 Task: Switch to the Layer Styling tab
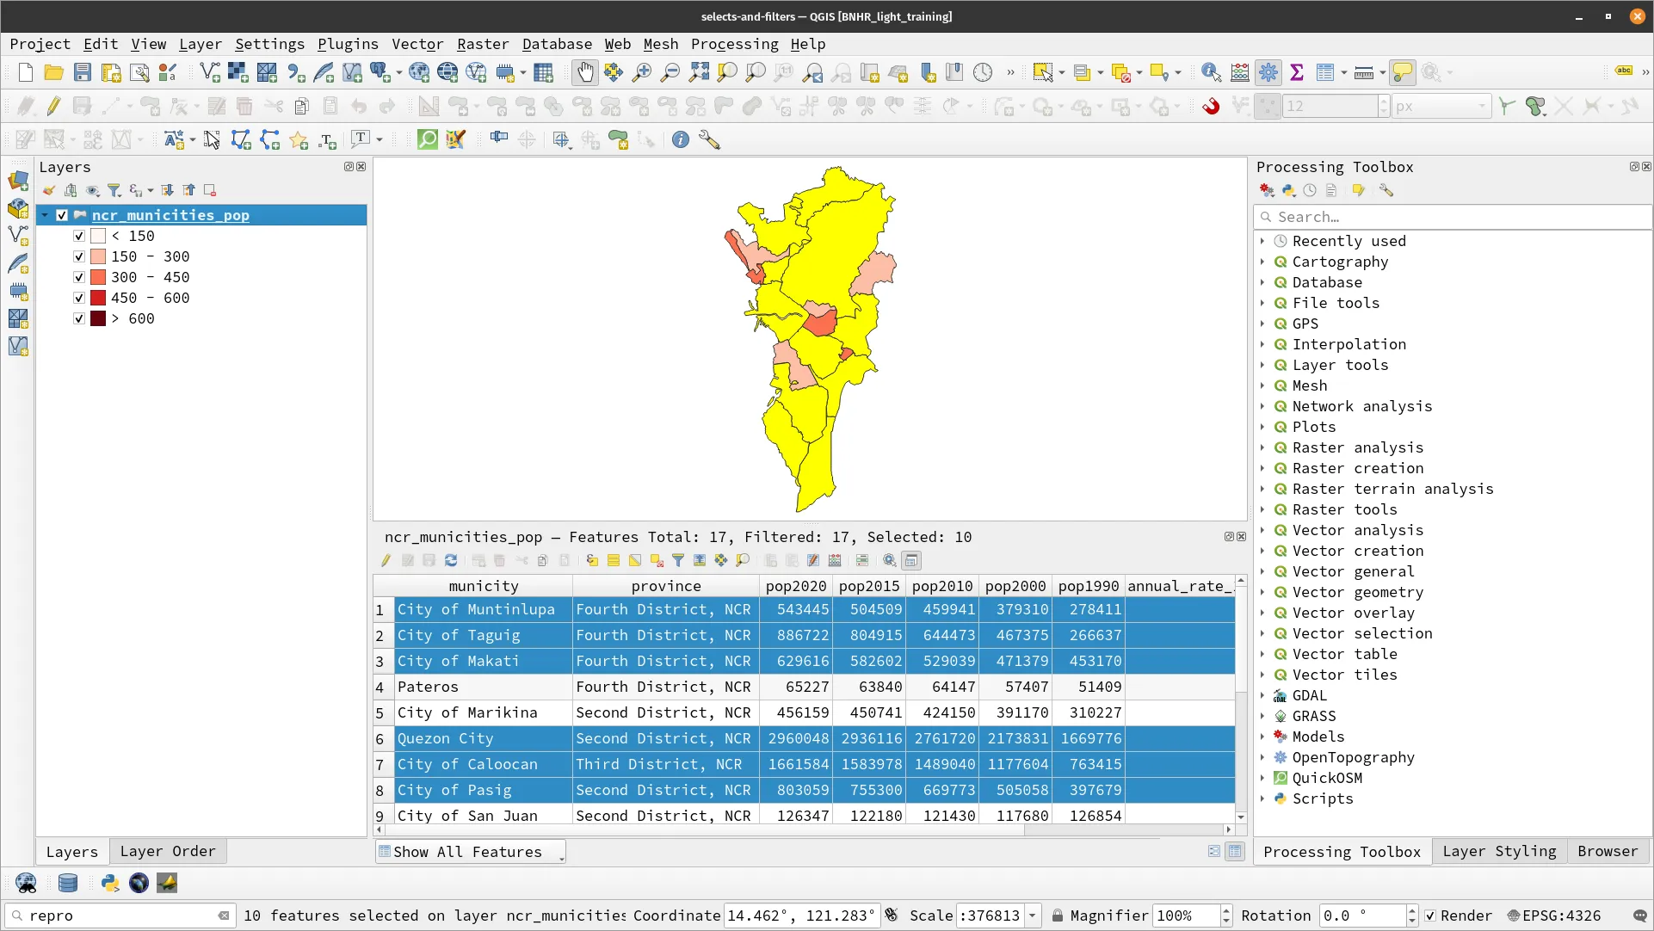coord(1498,851)
